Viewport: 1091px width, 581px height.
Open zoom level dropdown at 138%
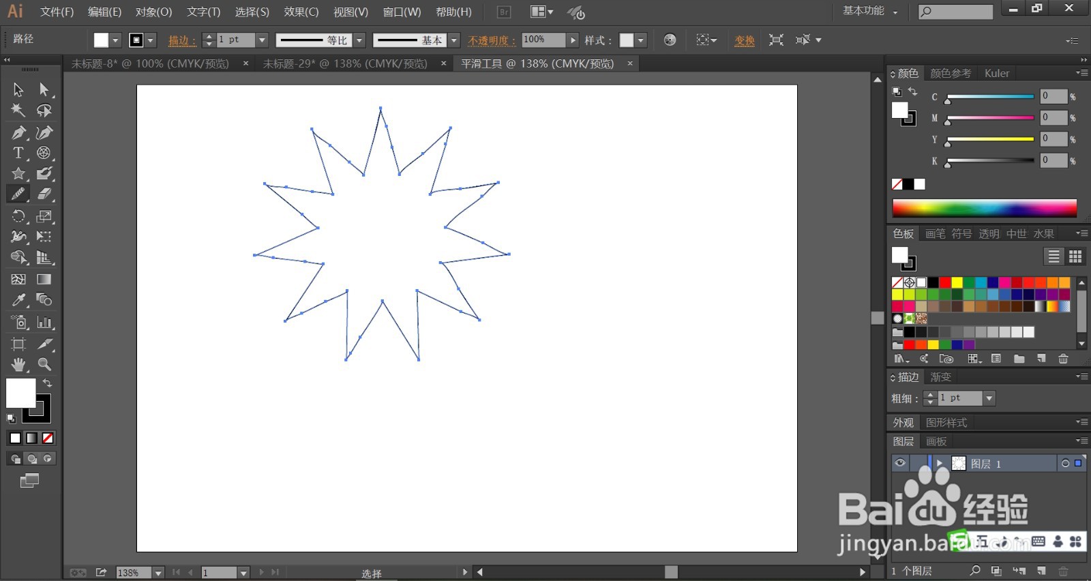(158, 573)
